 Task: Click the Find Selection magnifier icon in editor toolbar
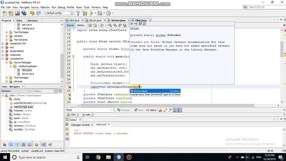(x=110, y=25)
